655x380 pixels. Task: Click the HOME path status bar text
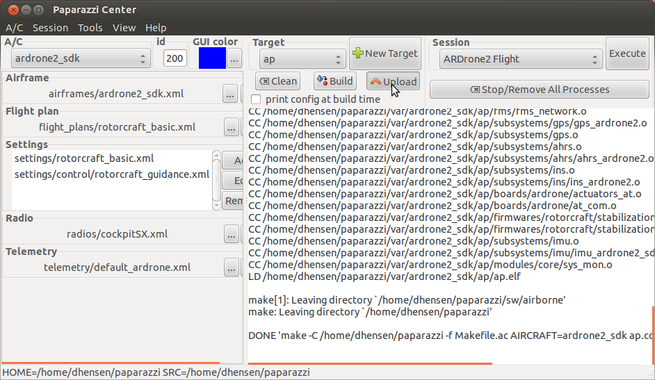coord(156,372)
